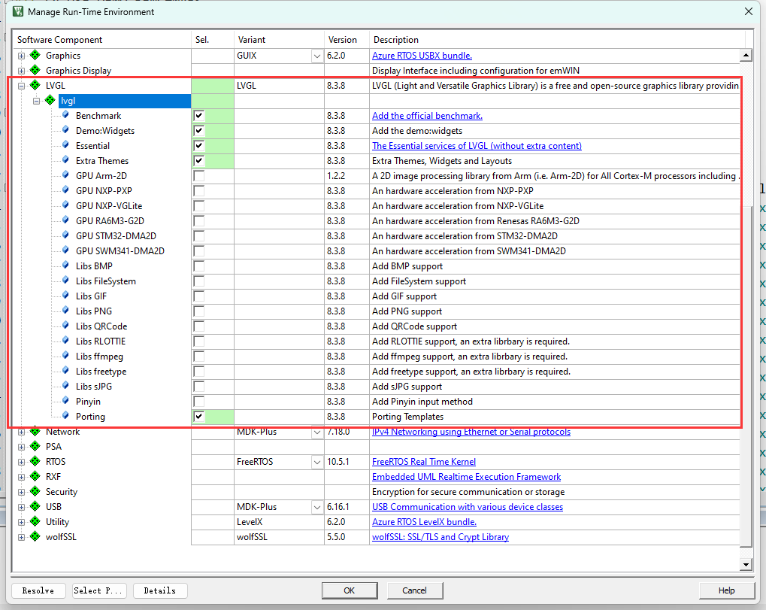
Task: Click the scrollbar down arrow
Action: point(746,565)
